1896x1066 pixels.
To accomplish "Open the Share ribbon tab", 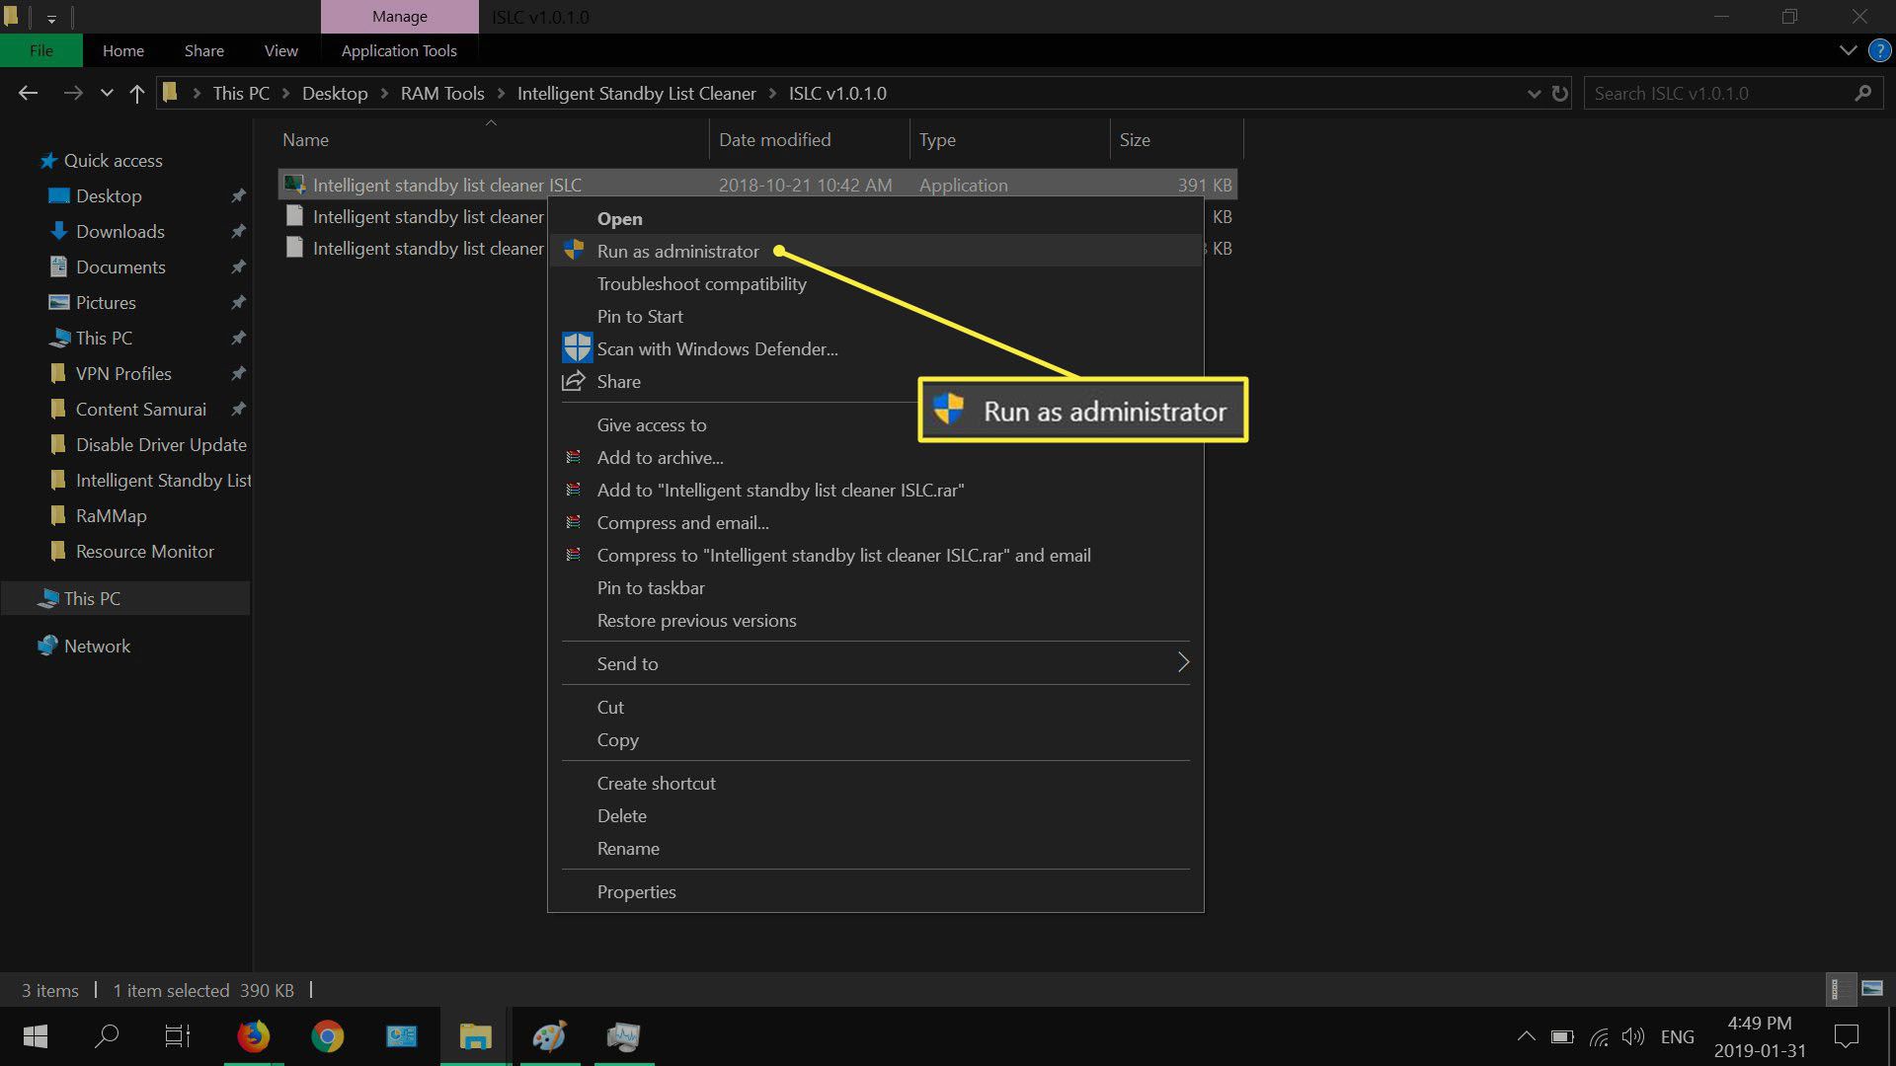I will 204,50.
